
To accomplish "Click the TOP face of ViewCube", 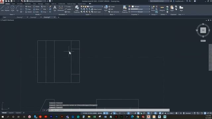I will pyautogui.click(x=203, y=30).
